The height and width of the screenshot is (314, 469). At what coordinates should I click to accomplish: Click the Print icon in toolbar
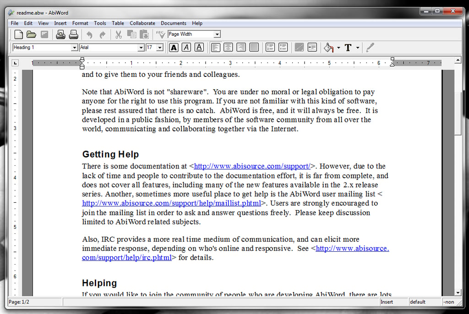73,35
